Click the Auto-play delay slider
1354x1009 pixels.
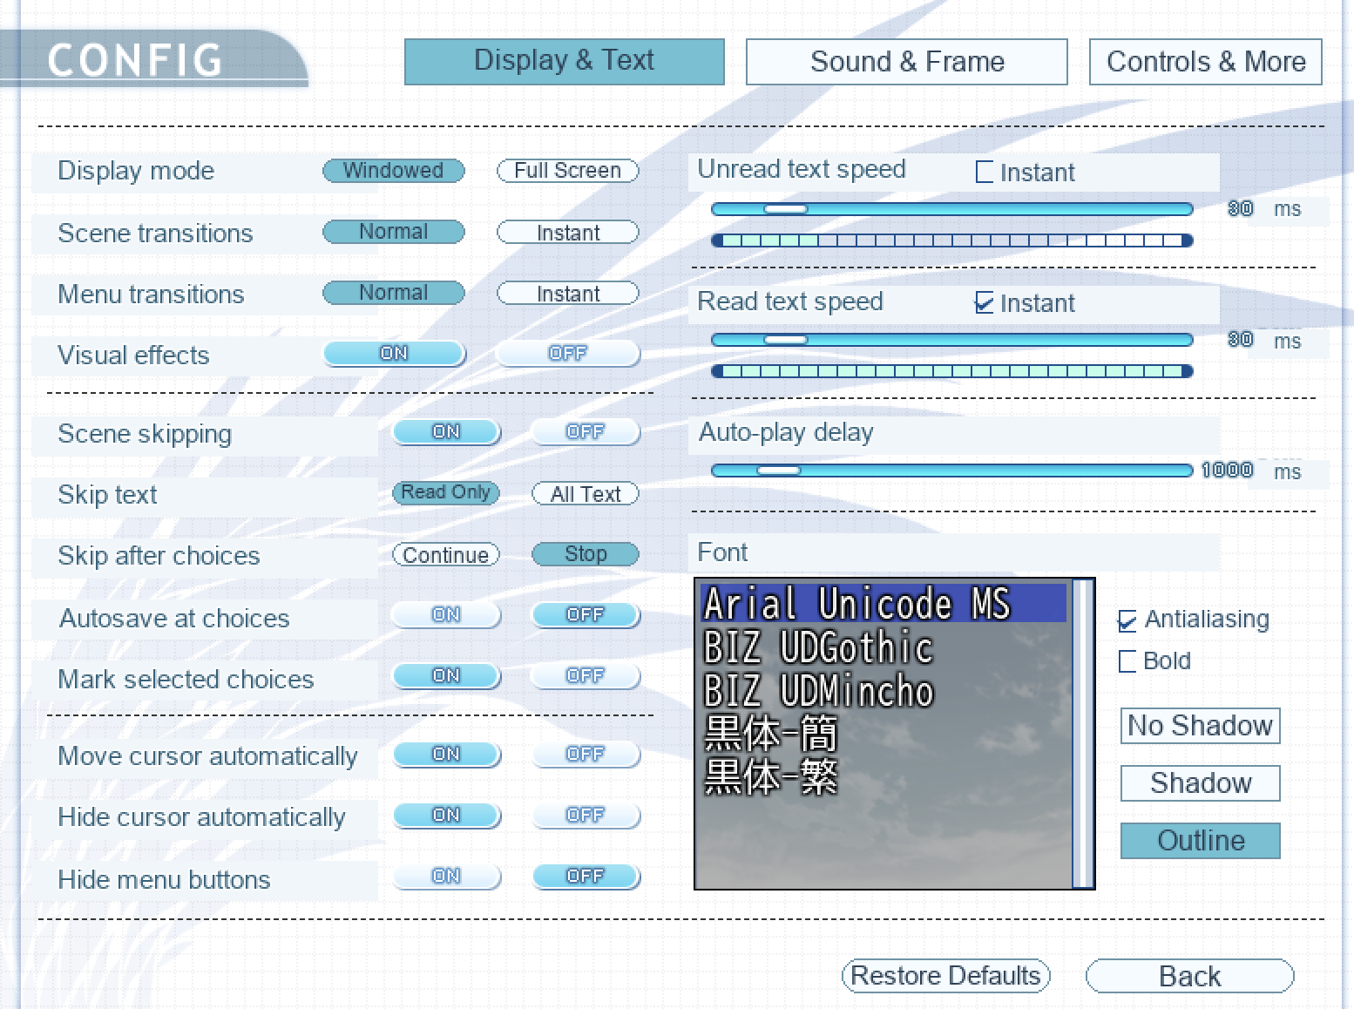click(951, 471)
